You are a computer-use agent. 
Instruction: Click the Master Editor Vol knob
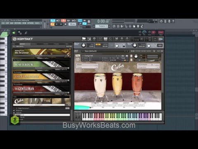point(84,45)
